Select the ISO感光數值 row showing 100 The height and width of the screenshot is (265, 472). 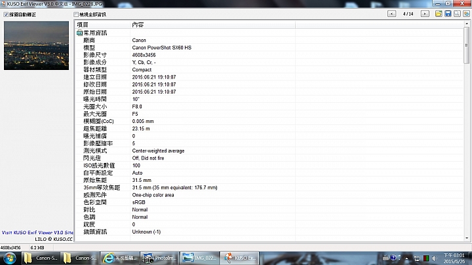269,166
